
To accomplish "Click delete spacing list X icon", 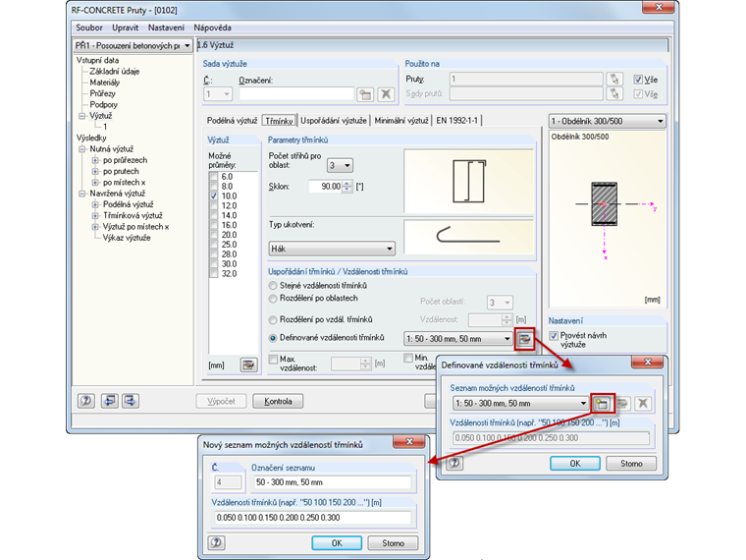I will [x=643, y=404].
